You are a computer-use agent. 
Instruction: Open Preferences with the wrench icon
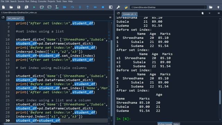118,7
